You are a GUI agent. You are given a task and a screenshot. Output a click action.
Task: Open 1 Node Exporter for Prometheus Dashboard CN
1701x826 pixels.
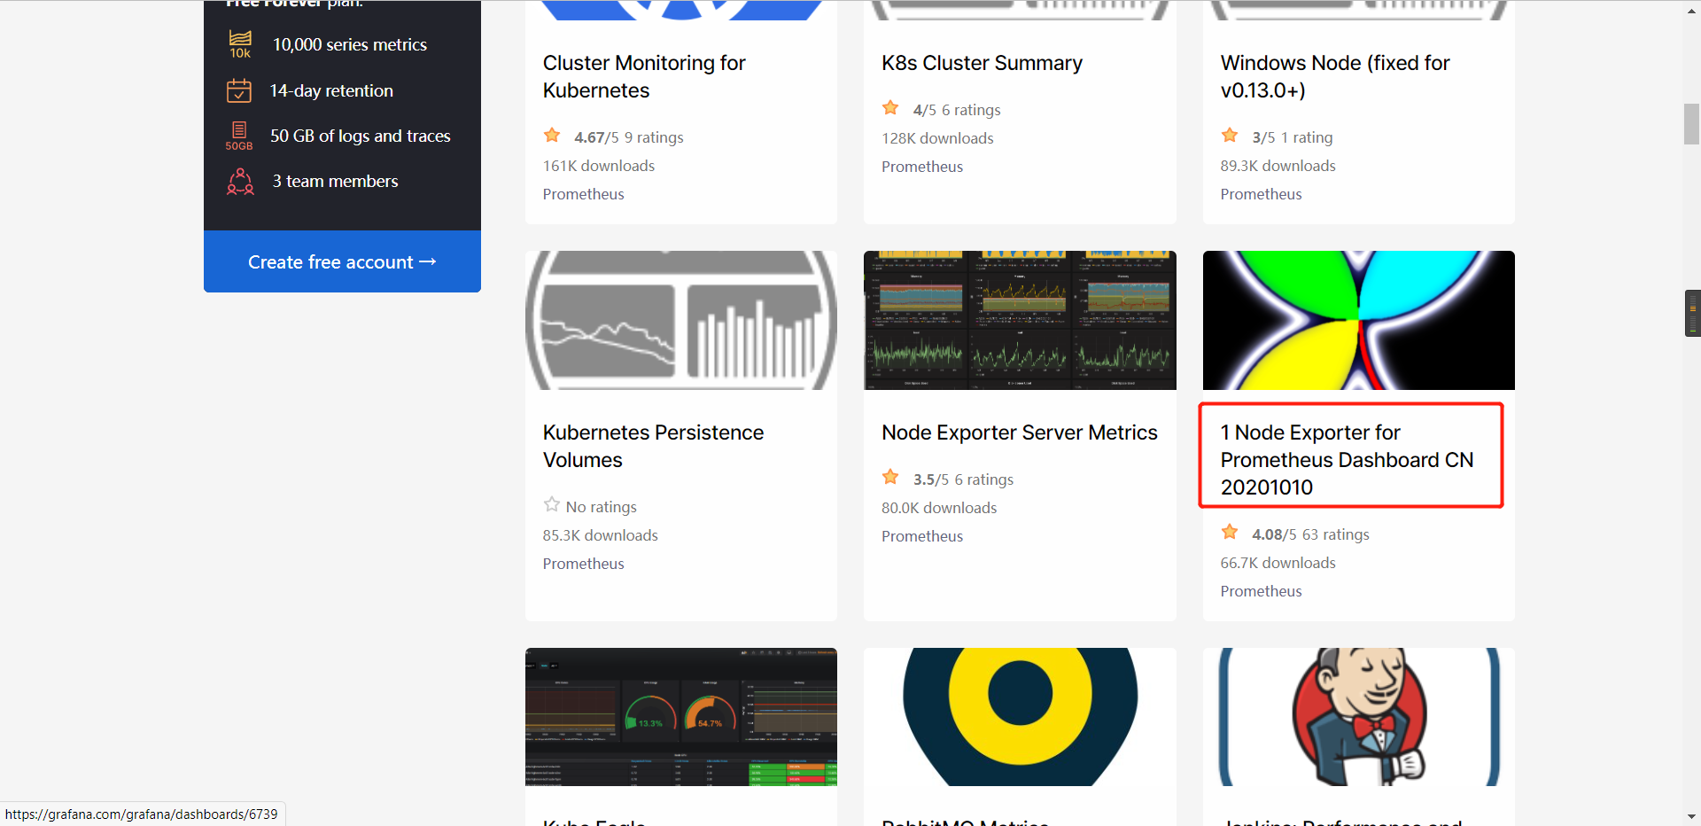(x=1347, y=460)
